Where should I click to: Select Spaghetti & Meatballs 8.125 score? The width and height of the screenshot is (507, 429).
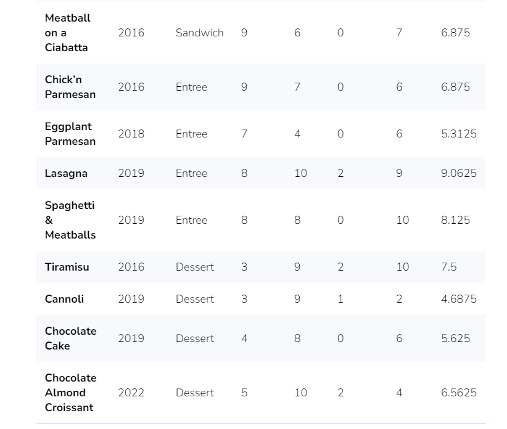455,220
